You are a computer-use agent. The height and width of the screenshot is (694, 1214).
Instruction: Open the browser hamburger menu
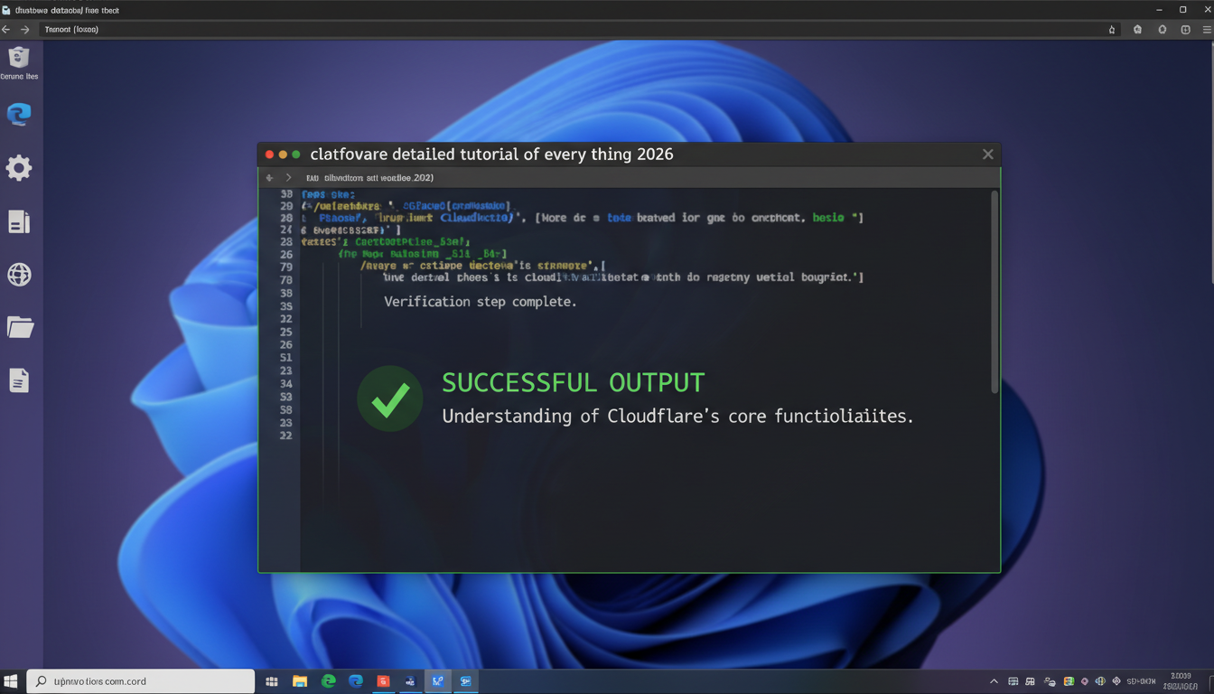coord(1207,30)
